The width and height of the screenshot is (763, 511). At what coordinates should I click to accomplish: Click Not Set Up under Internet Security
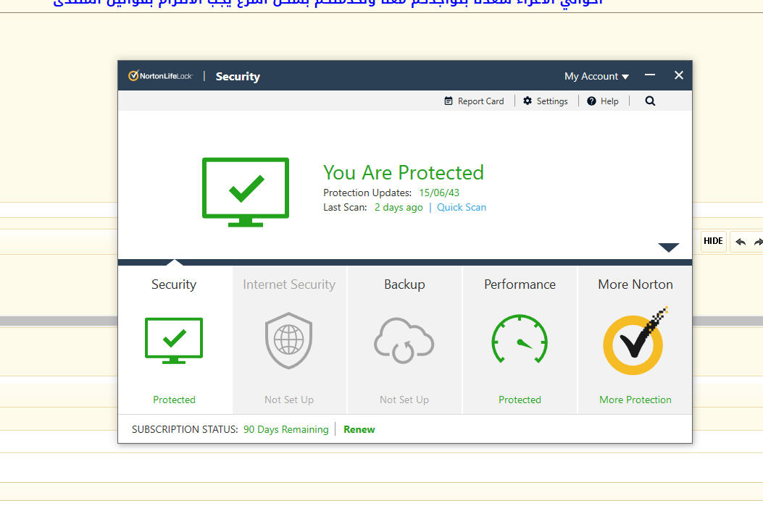(289, 400)
